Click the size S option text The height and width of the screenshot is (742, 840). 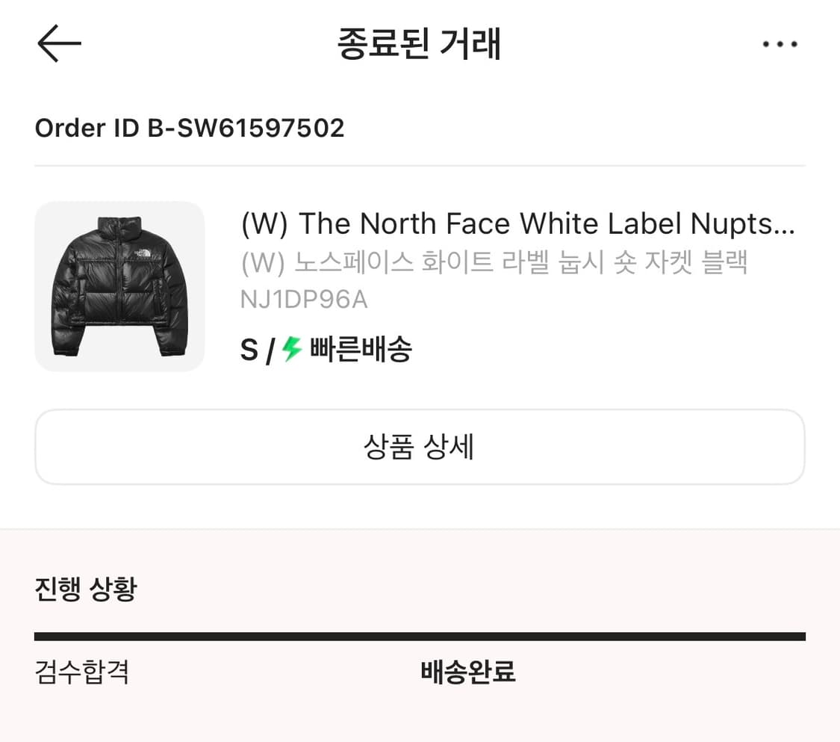[x=247, y=348]
